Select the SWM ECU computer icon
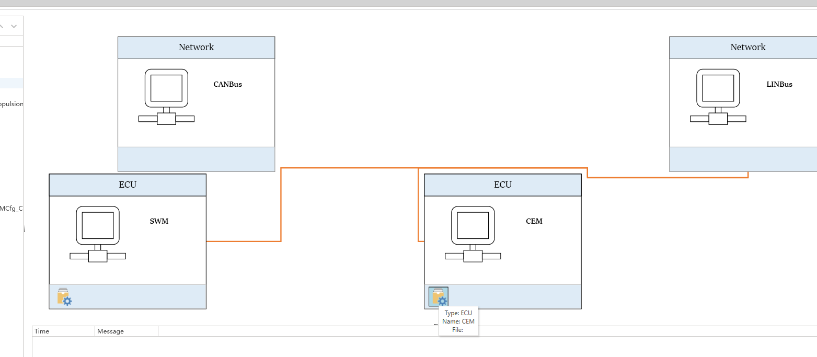Image resolution: width=817 pixels, height=357 pixels. tap(98, 234)
